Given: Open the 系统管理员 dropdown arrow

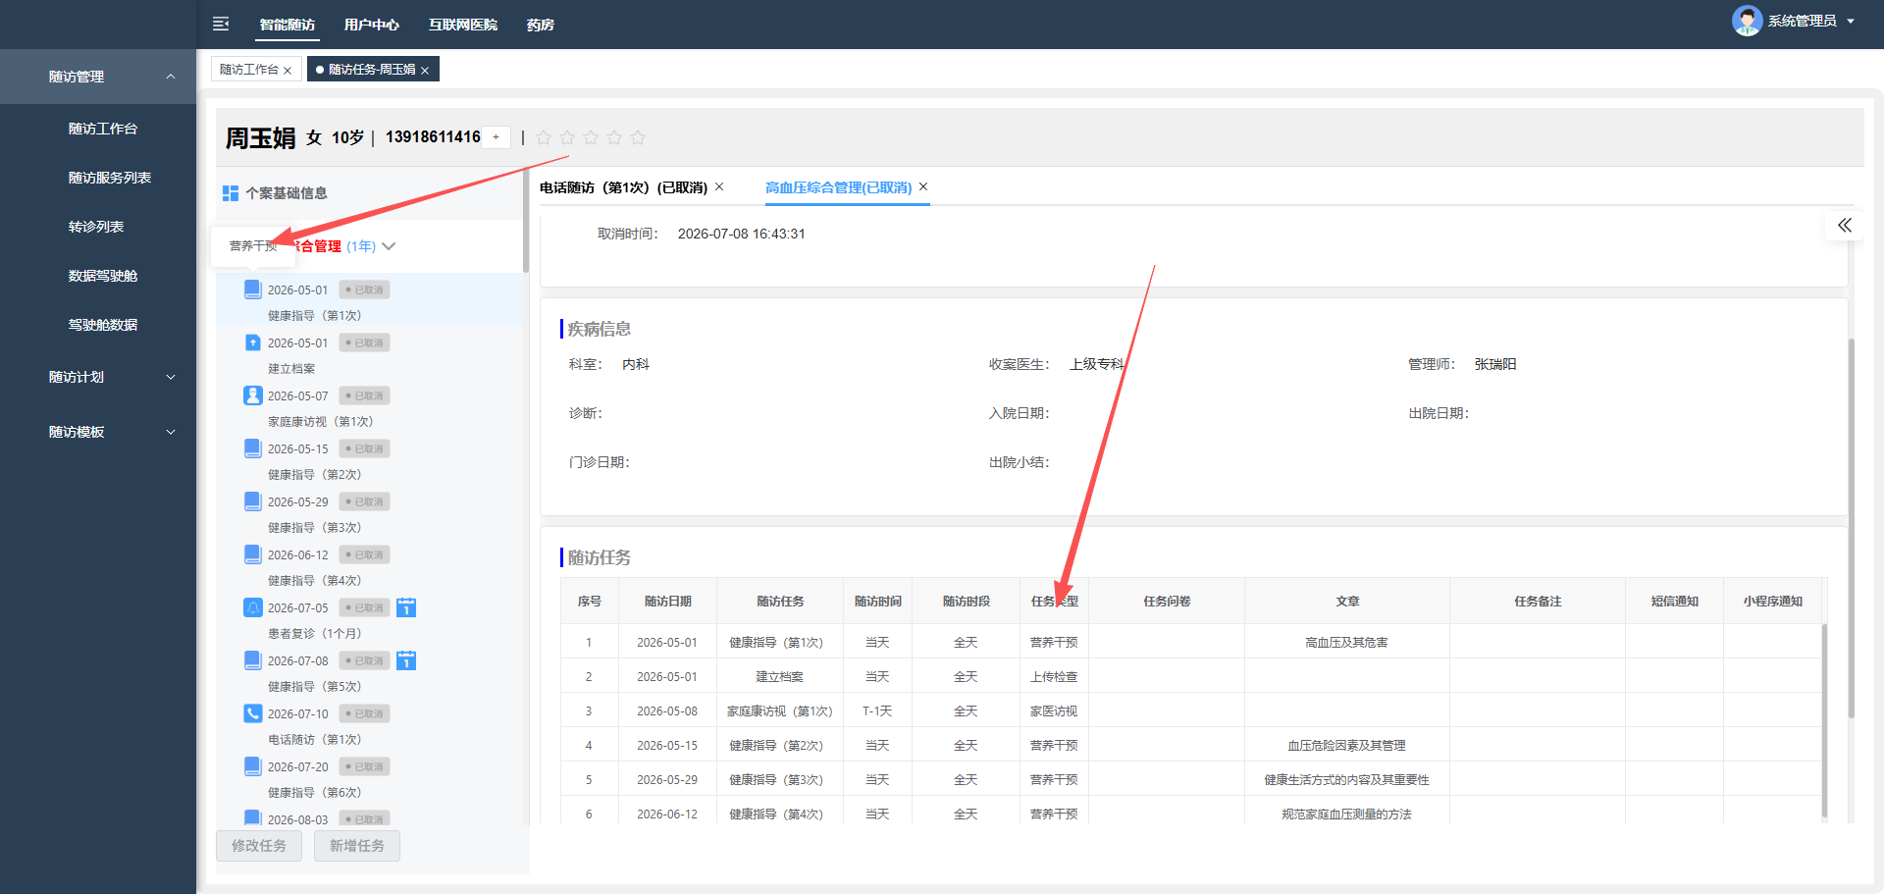Looking at the screenshot, I should tap(1851, 21).
